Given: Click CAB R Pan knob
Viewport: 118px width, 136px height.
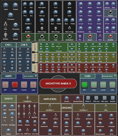Looking at the screenshot, I should (28, 62).
